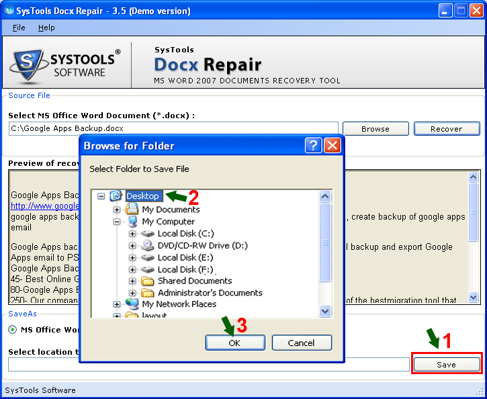The image size is (487, 399).
Task: Expand DVD/CD-RW Drive (D:) node
Action: 132,246
